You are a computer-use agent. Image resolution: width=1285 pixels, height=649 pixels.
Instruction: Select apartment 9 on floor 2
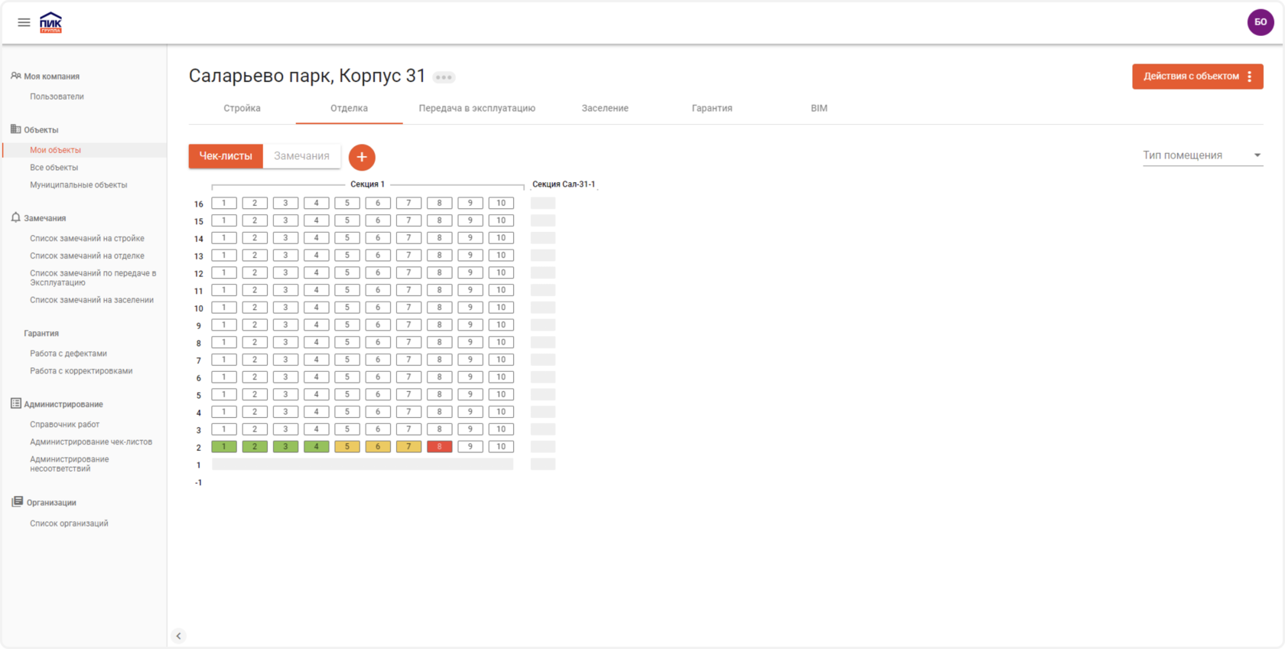(470, 447)
